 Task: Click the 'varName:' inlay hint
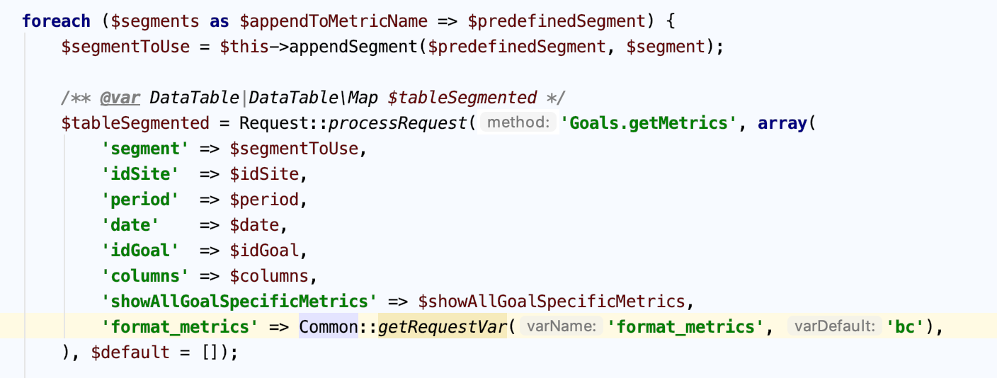pos(562,327)
